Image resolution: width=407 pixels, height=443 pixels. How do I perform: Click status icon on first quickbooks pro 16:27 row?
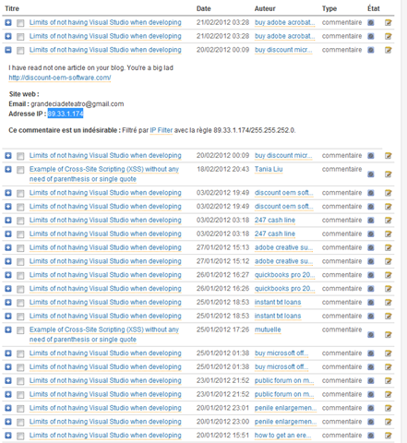coord(371,275)
